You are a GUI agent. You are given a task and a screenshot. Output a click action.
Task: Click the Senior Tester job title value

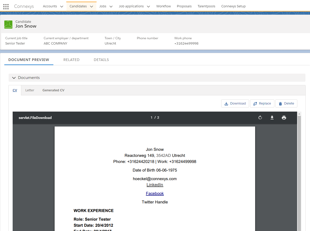(15, 44)
